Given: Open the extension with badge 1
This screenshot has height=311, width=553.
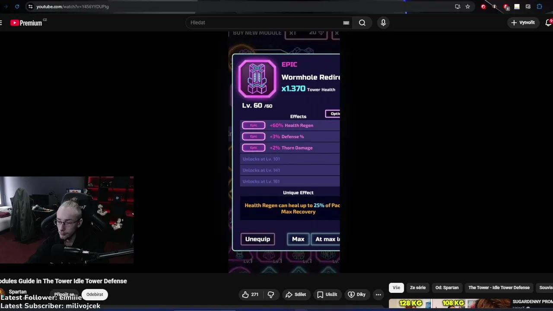Looking at the screenshot, I should [x=506, y=7].
